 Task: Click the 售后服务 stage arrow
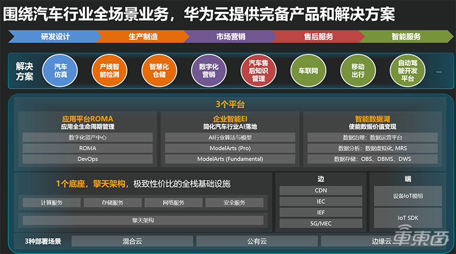coord(317,36)
